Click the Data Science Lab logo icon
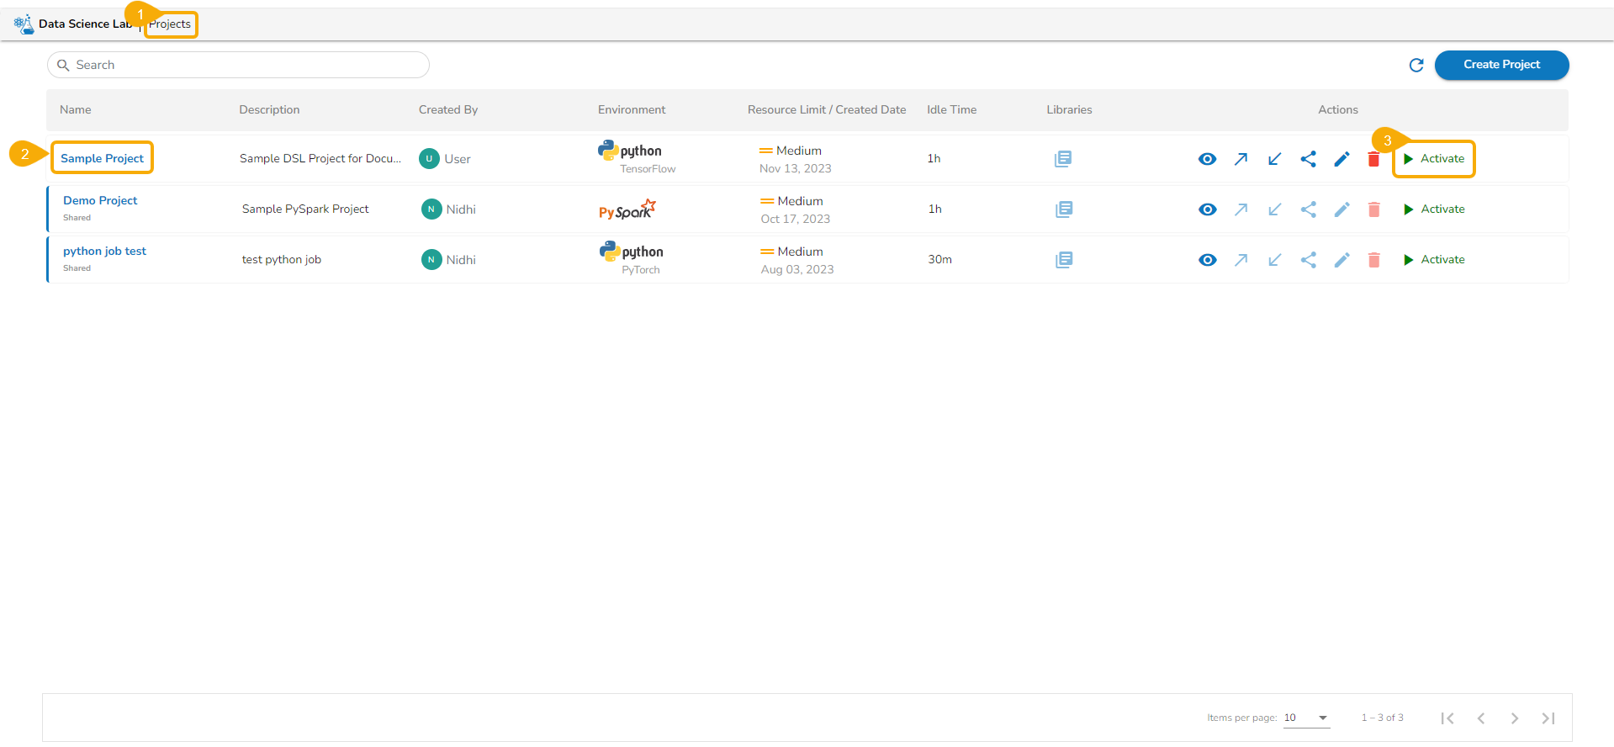This screenshot has height=747, width=1614. tap(24, 24)
